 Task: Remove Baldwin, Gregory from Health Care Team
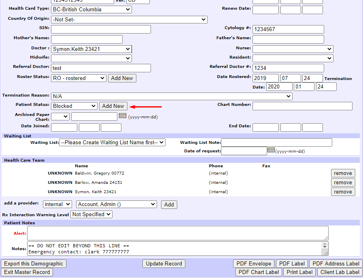[343, 173]
